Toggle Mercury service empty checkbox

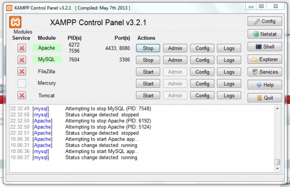click(22, 83)
